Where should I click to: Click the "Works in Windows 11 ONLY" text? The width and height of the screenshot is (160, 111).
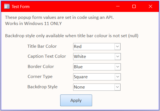coord(33,24)
